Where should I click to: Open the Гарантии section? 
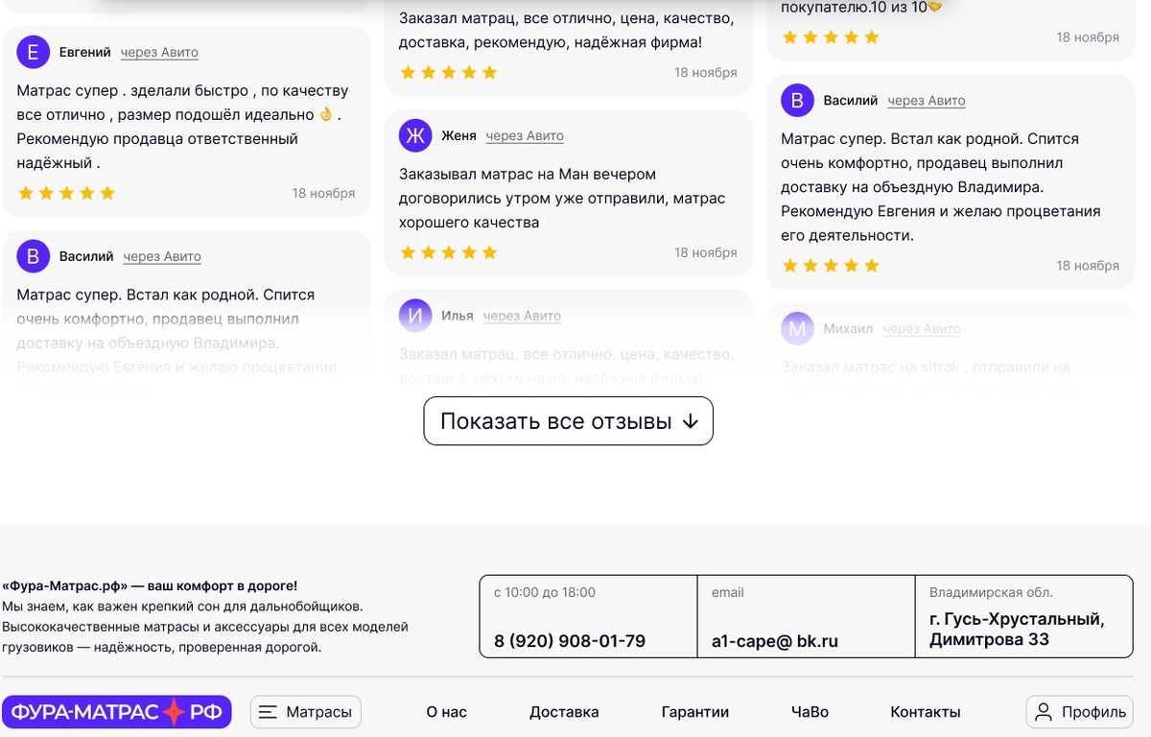[x=695, y=712]
